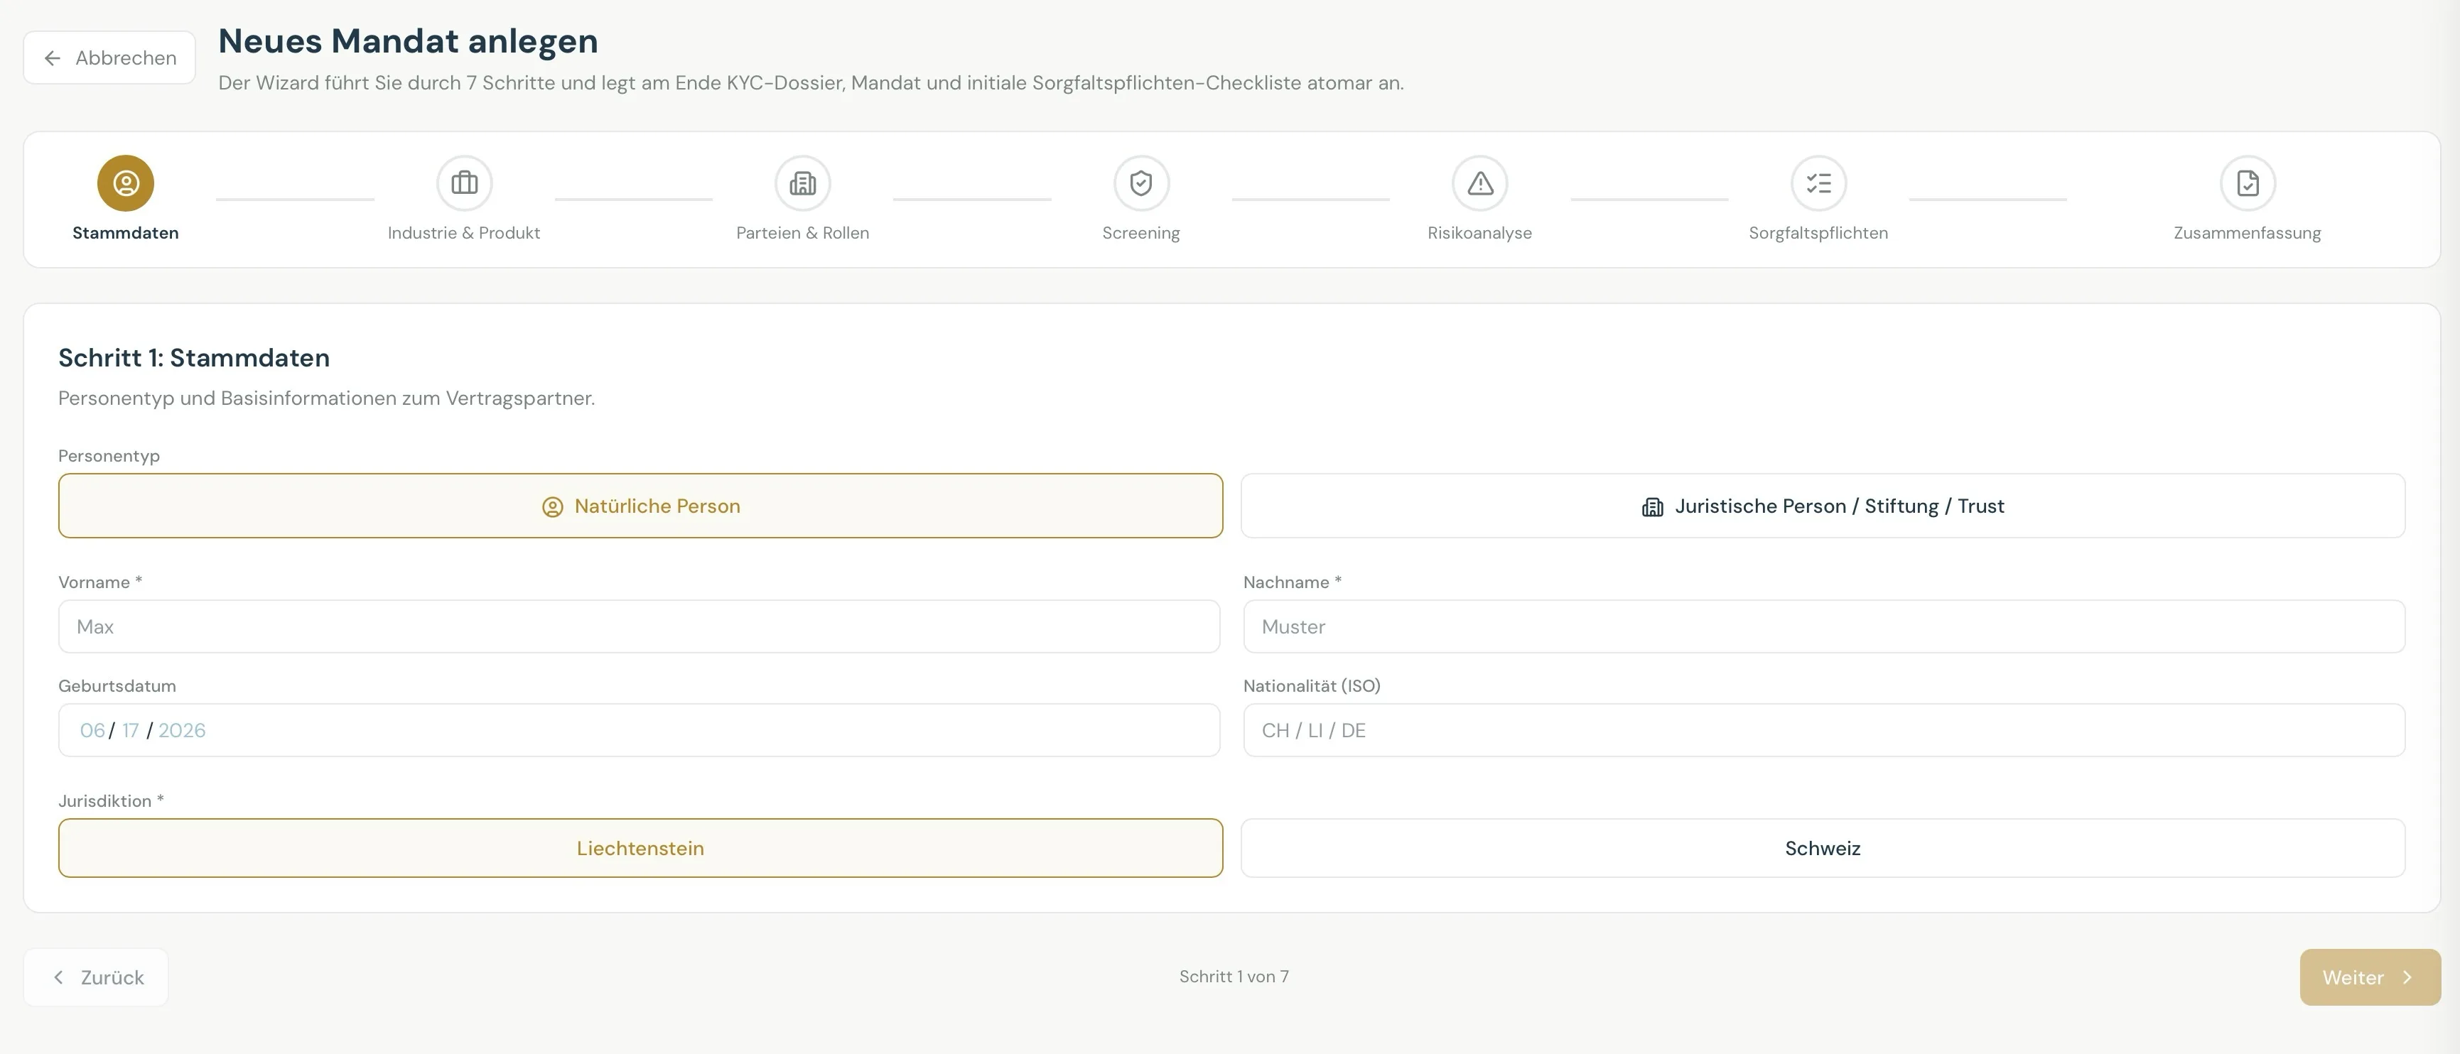This screenshot has width=2460, height=1054.
Task: Open the Industrie & Produkt briefcase icon
Action: tap(464, 183)
